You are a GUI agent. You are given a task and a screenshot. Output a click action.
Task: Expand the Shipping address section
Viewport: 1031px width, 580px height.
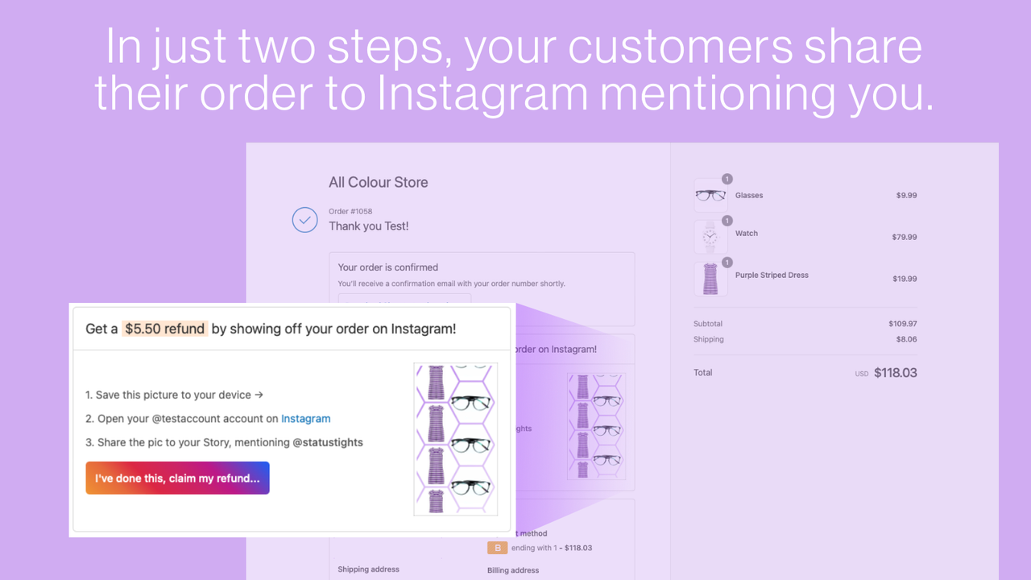point(368,569)
